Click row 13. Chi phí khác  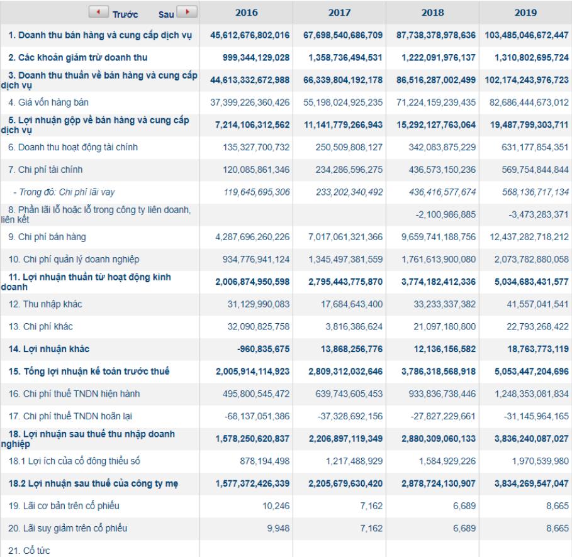(286, 327)
